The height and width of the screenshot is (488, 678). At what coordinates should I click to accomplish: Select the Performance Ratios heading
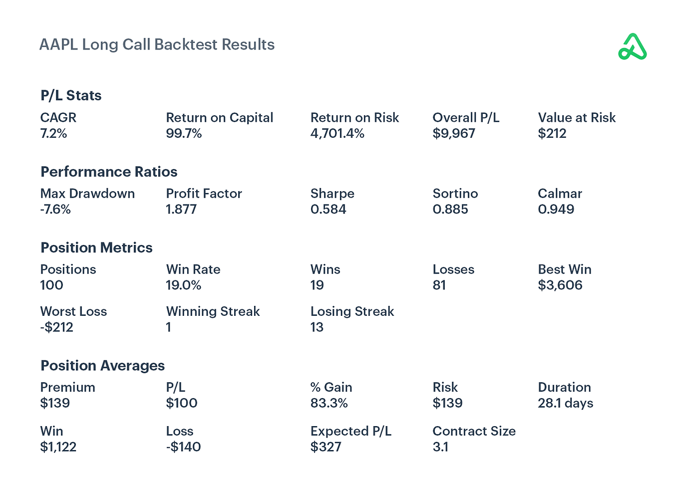coord(109,172)
